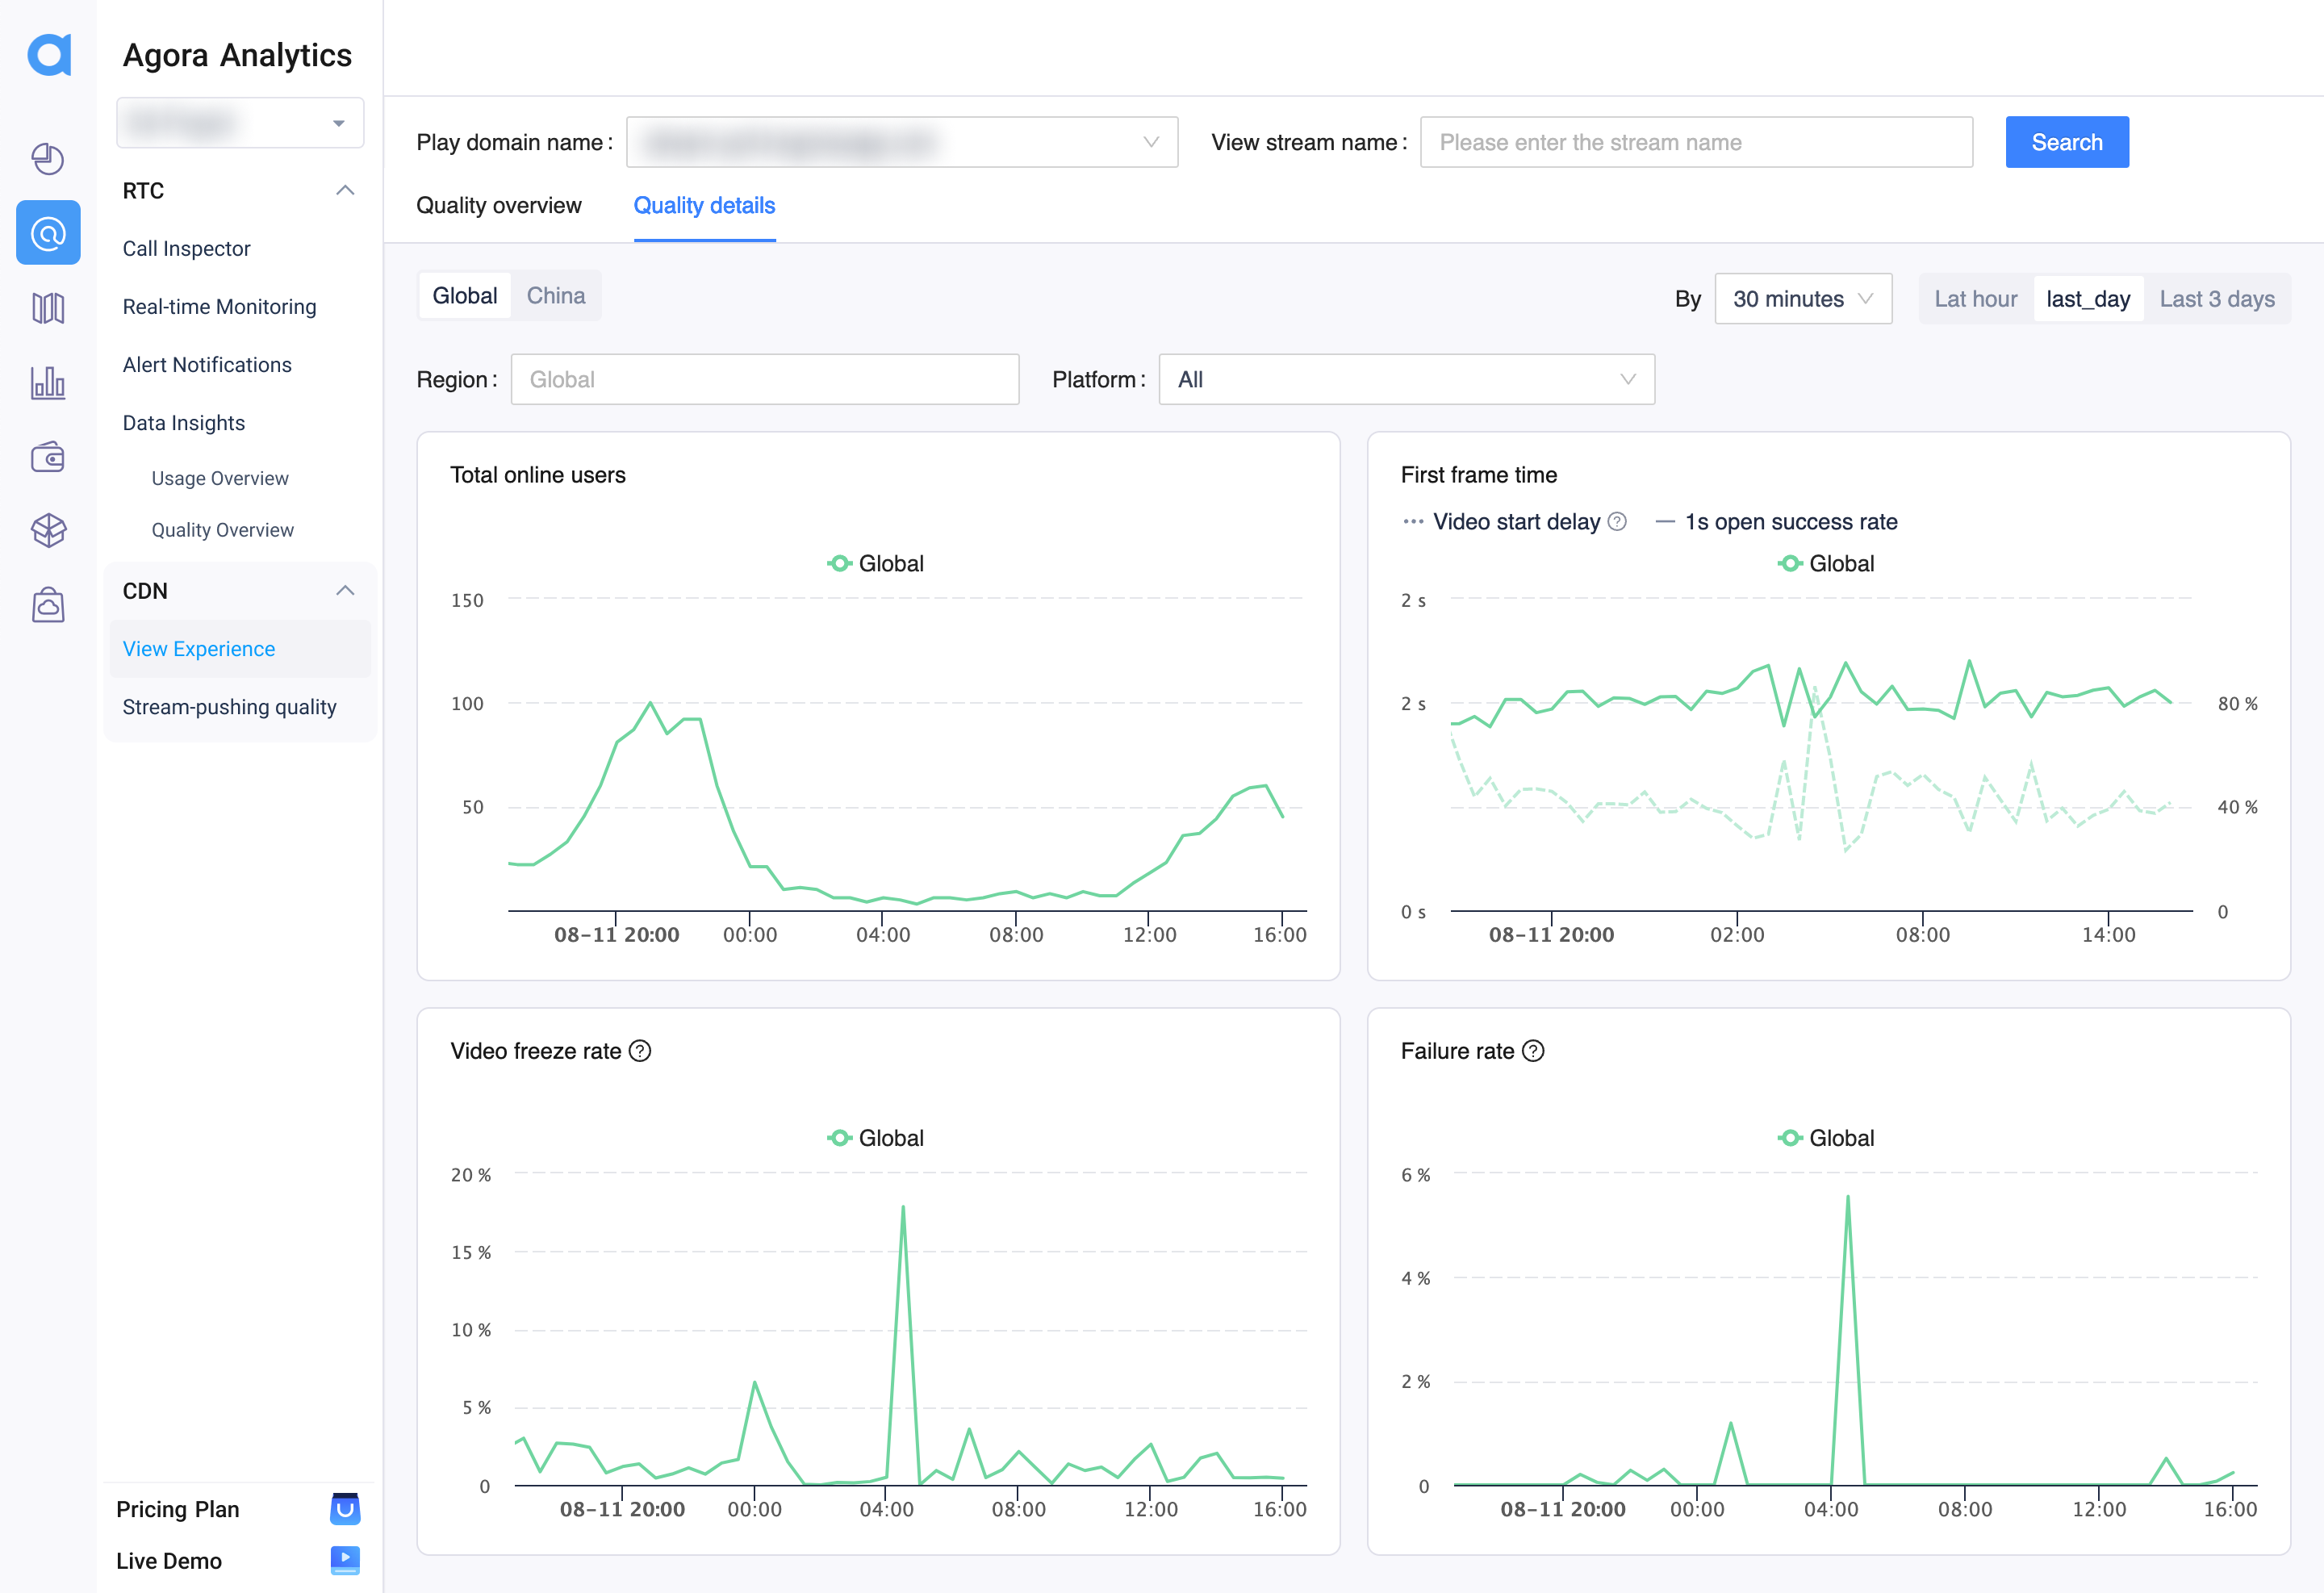Screen dimensions: 2324x1593
Task: Click the Failure rate help icon
Action: pyautogui.click(x=1533, y=1050)
